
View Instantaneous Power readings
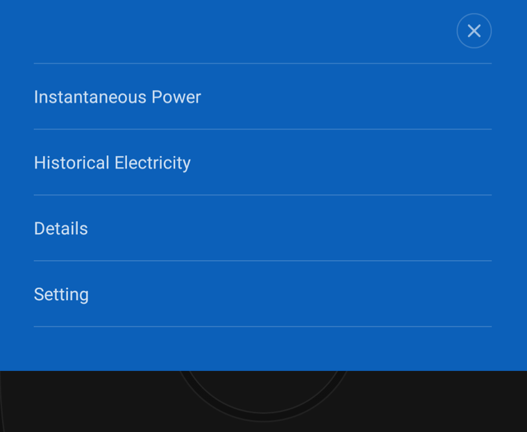point(117,97)
